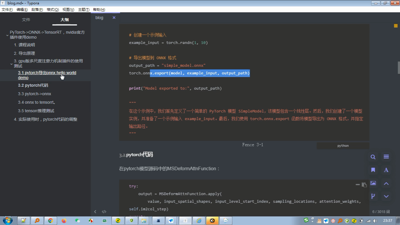The width and height of the screenshot is (400, 225).
Task: Go to outline heading '2. 导出原理'
Action: coord(24,53)
